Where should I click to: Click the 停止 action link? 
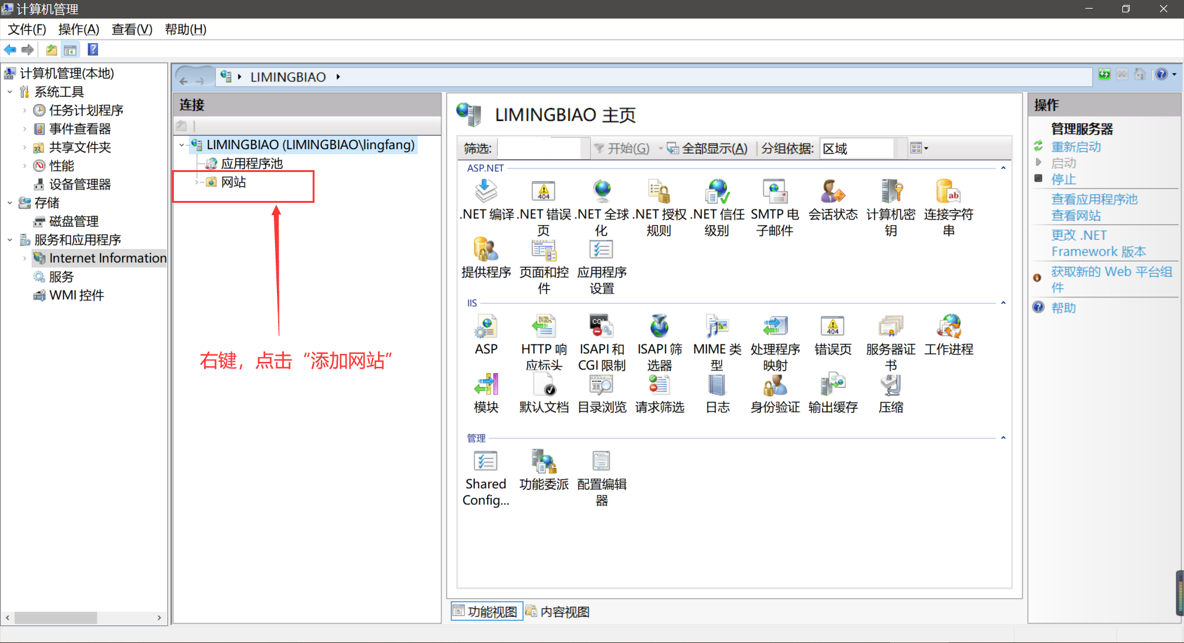[1064, 179]
